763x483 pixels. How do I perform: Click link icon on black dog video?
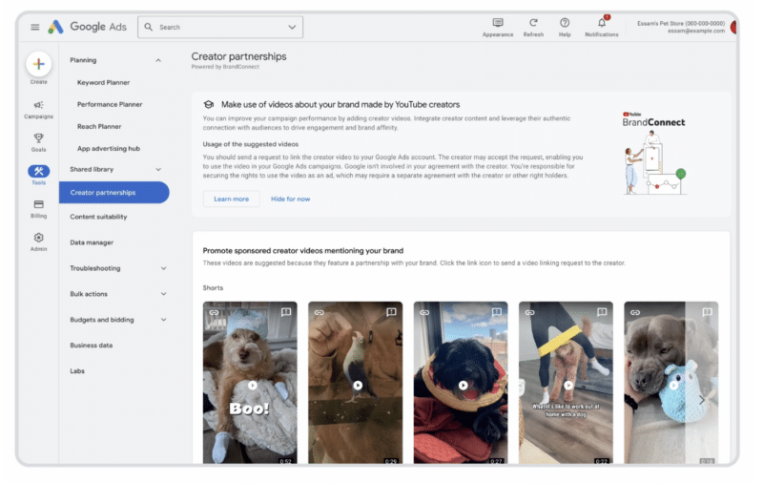(x=424, y=312)
